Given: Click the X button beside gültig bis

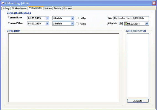Looking at the screenshot, I should 121,23.
